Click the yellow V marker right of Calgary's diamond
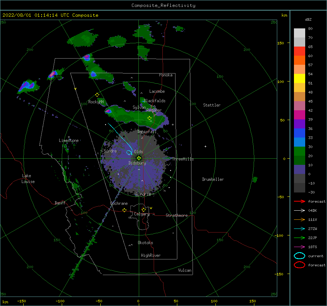This screenshot has height=306, width=327. pyautogui.click(x=151, y=208)
